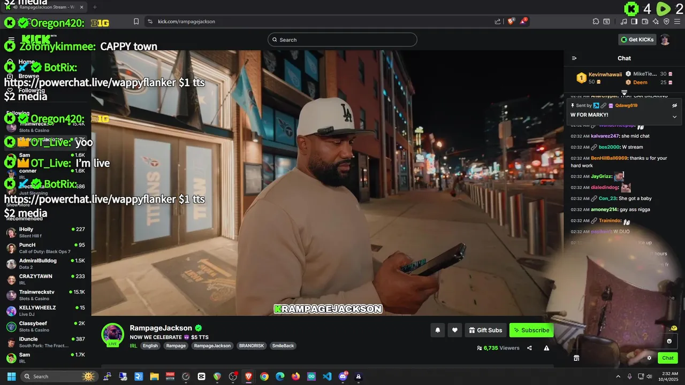Open the emoji picker in chat input
Screen dimensions: 685x385
tap(669, 341)
